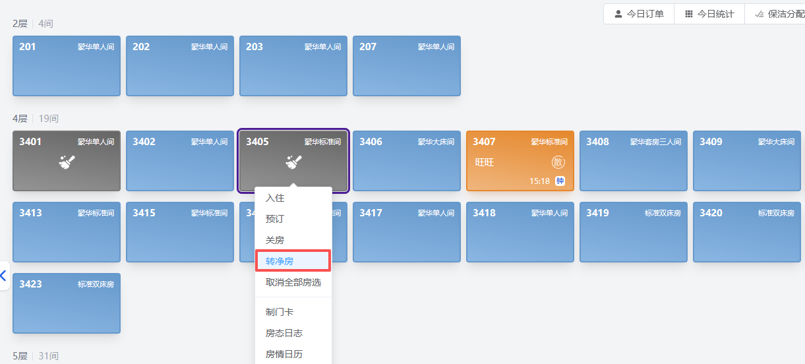This screenshot has width=805, height=364.
Task: Open 房情日历 from the context menu
Action: [293, 354]
